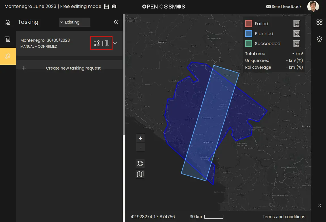Open the Existing dropdown
This screenshot has width=326, height=222.
tap(75, 22)
